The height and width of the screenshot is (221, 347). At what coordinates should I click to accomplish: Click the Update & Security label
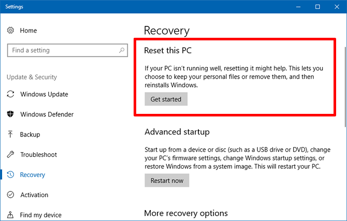click(32, 77)
